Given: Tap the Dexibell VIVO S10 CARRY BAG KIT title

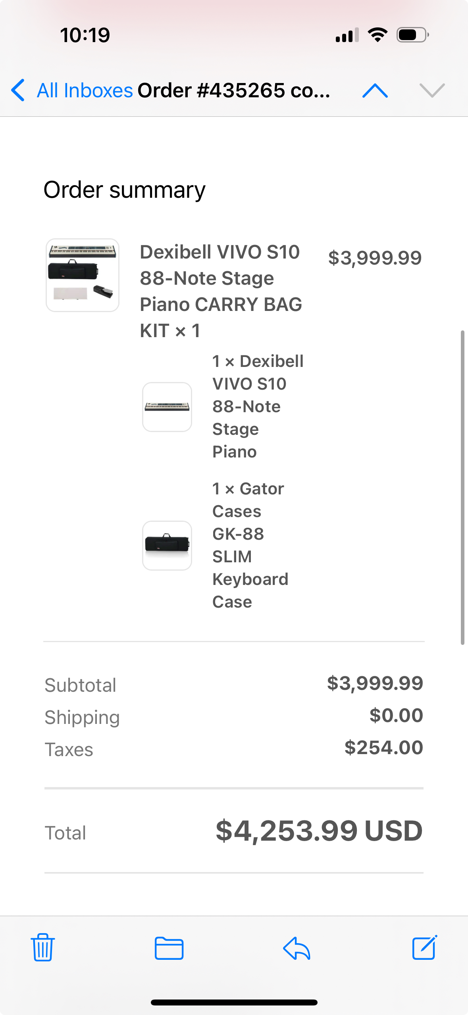Looking at the screenshot, I should pyautogui.click(x=221, y=291).
